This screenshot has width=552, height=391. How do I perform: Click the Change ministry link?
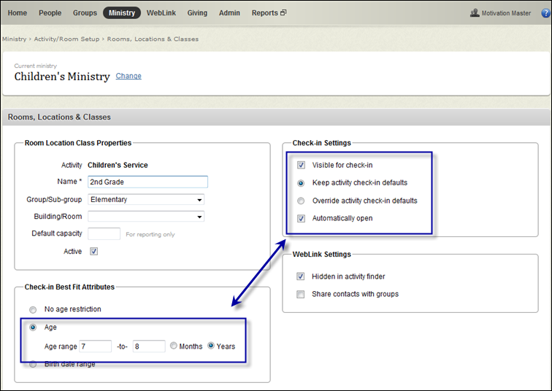click(x=129, y=76)
